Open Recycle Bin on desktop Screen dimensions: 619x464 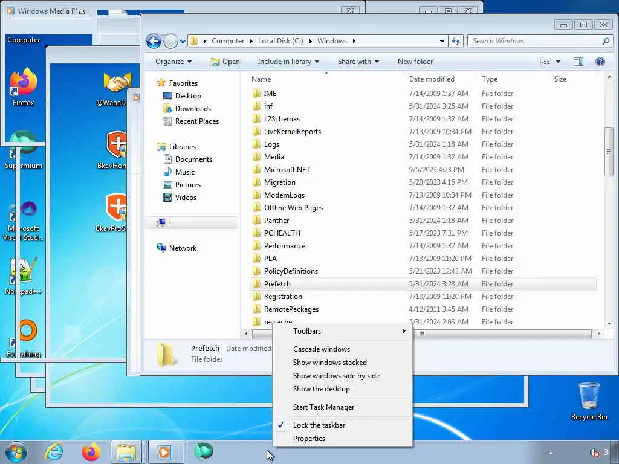[x=589, y=401]
